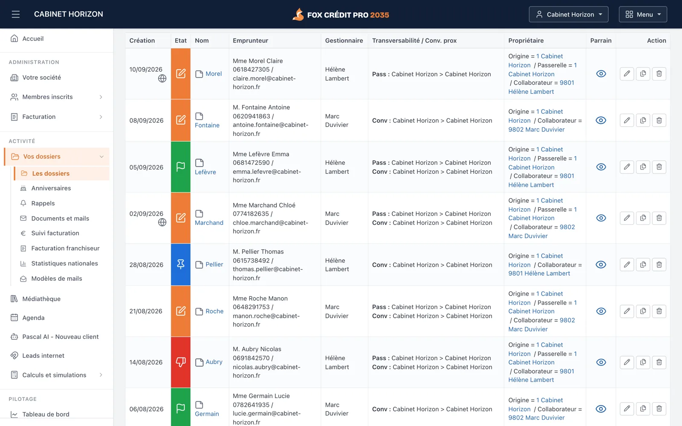The height and width of the screenshot is (426, 682).
Task: Expand Membres inscrits in the sidebar
Action: coord(57,97)
